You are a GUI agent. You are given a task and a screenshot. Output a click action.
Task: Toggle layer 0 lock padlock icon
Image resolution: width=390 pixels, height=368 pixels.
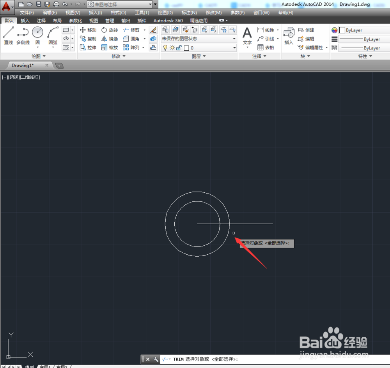click(x=179, y=48)
